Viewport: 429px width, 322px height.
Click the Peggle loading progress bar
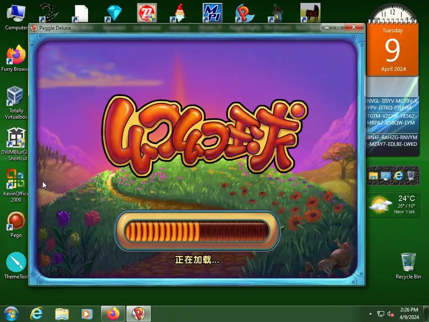pyautogui.click(x=197, y=231)
